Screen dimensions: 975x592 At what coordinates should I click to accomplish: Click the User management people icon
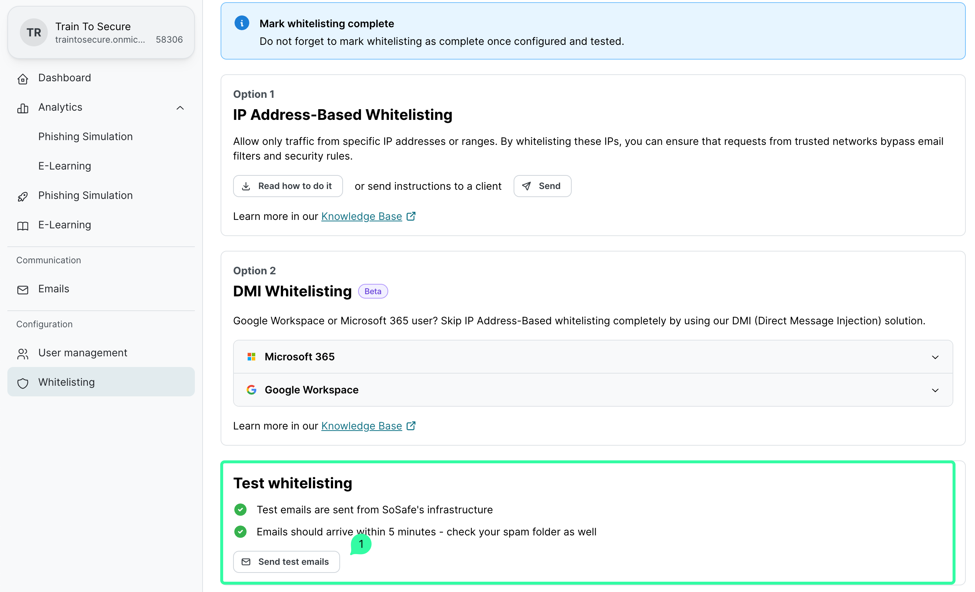pos(22,353)
